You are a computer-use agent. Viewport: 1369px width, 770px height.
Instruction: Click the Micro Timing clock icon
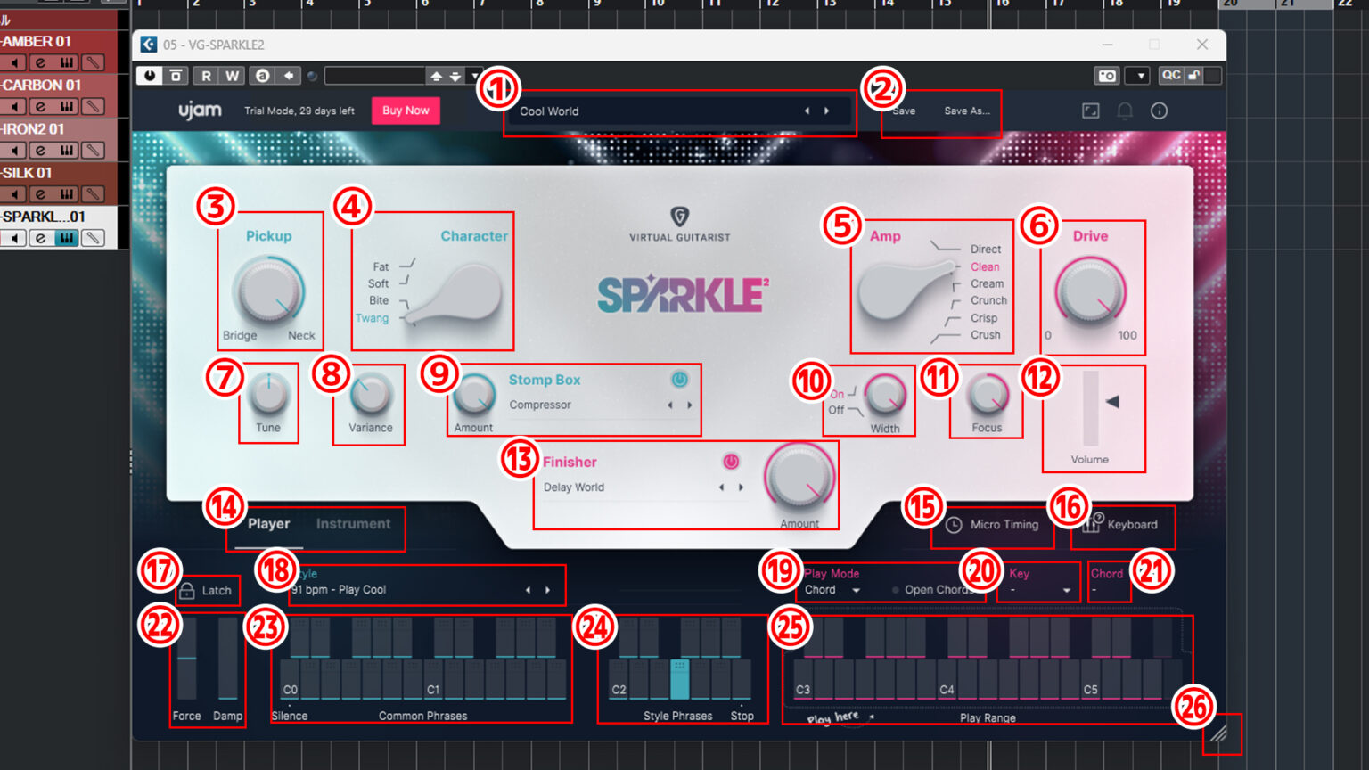952,525
